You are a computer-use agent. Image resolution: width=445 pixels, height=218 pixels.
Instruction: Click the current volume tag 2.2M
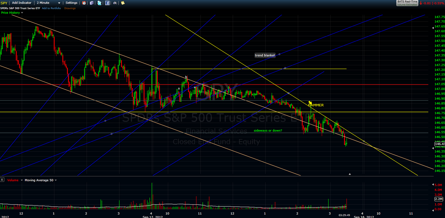pos(439,199)
